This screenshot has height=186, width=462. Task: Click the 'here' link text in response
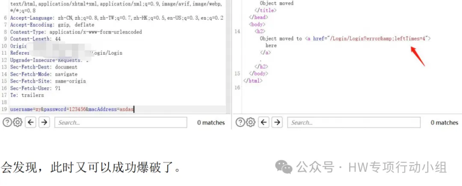(271, 45)
